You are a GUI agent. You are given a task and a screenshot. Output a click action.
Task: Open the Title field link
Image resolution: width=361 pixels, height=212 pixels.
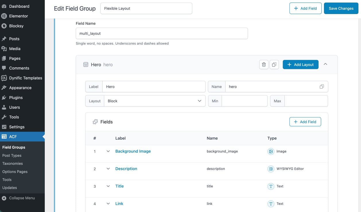[119, 186]
